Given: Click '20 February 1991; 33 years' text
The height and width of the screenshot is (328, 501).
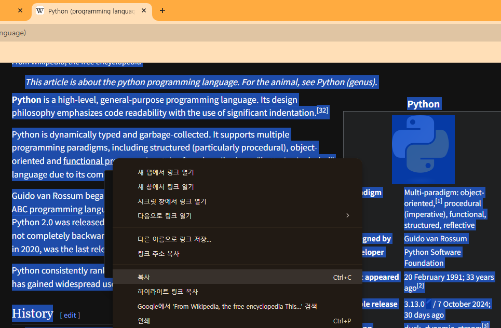Looking at the screenshot, I should coord(449,277).
